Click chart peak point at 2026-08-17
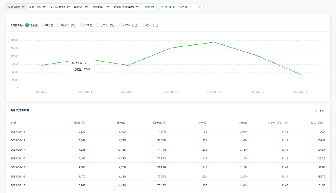Screen dimensions: 336x193 [214, 42]
